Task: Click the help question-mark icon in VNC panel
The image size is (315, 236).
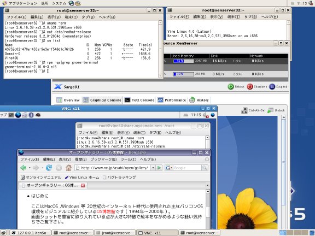Action: pos(31,115)
